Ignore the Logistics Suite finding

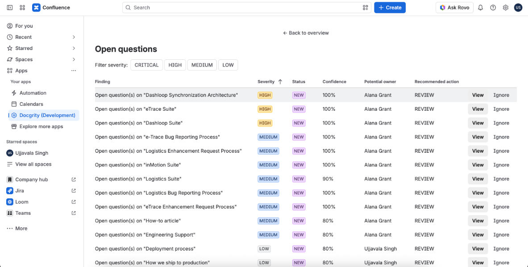[501, 179]
